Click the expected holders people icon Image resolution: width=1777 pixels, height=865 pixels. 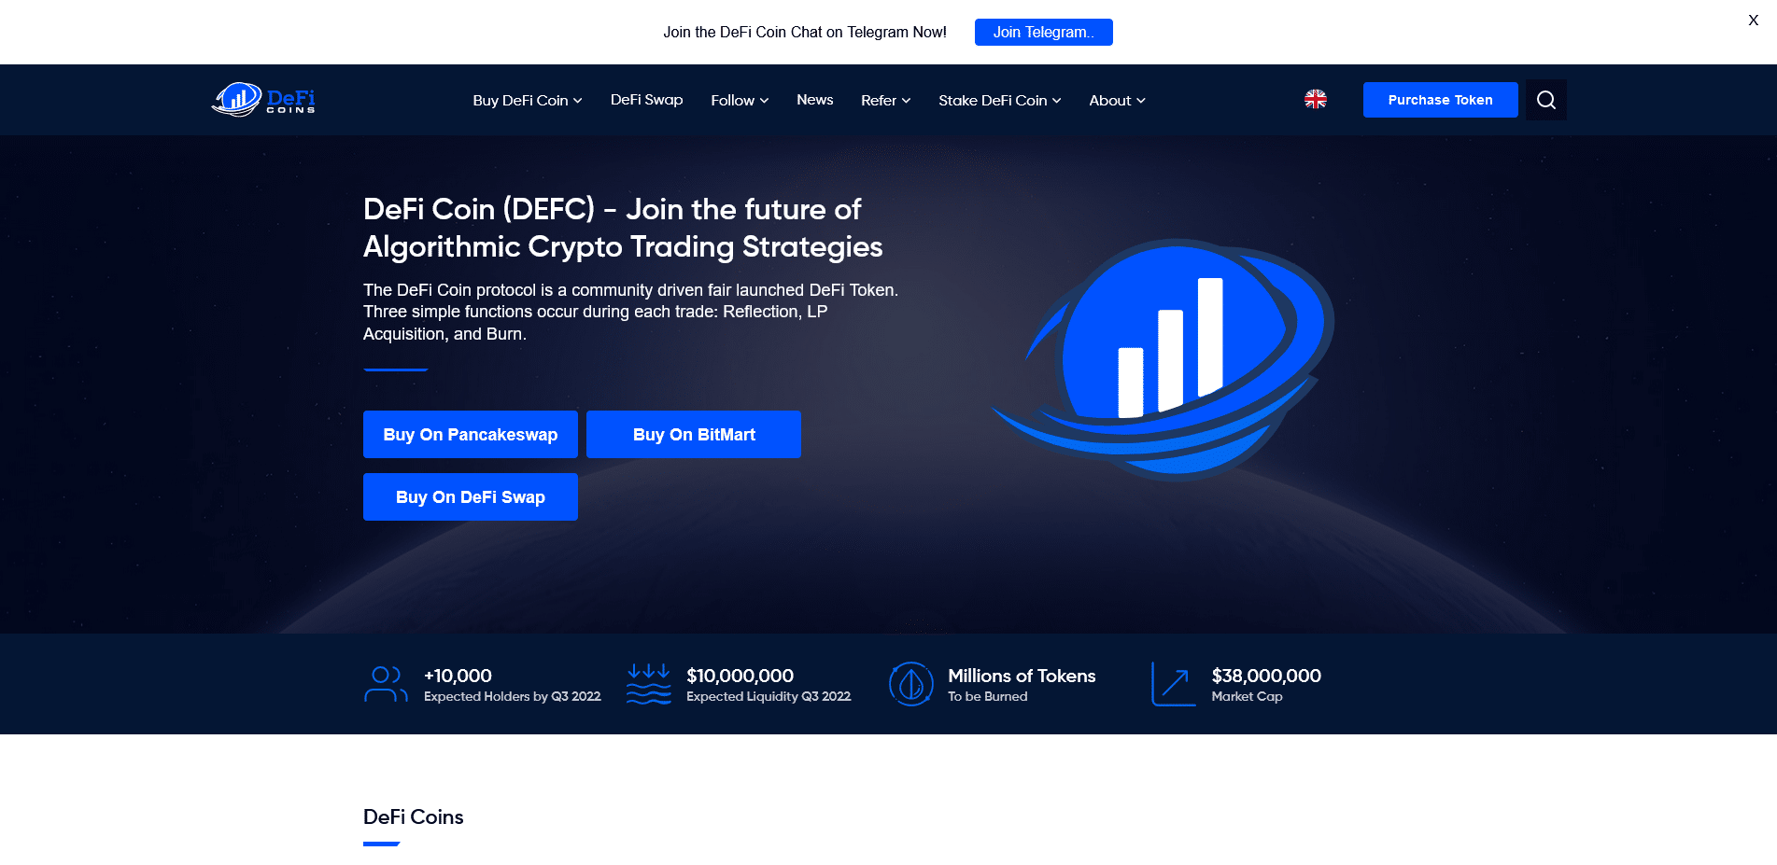click(x=386, y=684)
